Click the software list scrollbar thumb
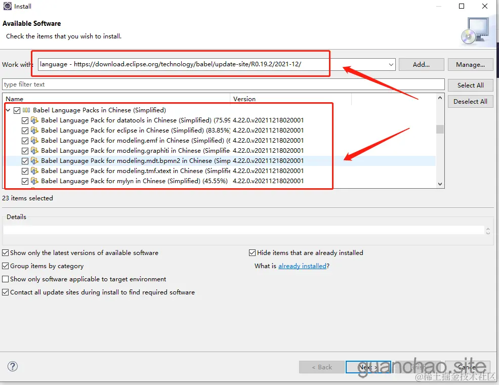The height and width of the screenshot is (385, 499). [440, 129]
